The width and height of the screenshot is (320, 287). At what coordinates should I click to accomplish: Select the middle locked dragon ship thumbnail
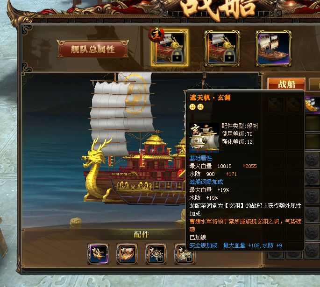[x=222, y=49]
